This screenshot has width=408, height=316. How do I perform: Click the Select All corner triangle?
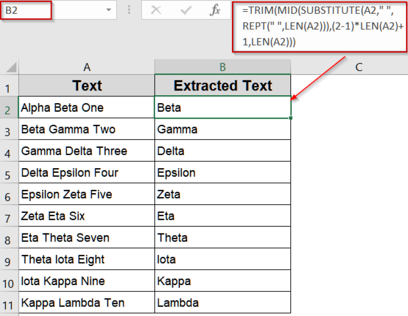coord(11,68)
